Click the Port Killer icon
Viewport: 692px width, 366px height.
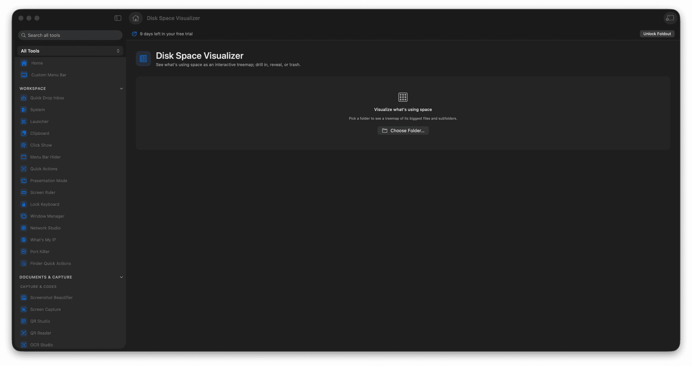[x=24, y=252]
